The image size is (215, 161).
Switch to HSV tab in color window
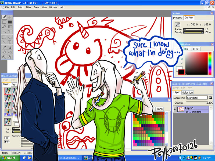[x=196, y=49]
